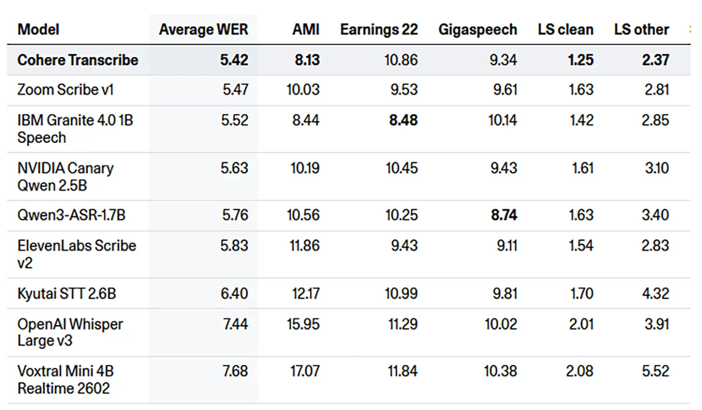Viewport: 702px width, 410px height.
Task: Click the Average WER column header
Action: coord(203,29)
